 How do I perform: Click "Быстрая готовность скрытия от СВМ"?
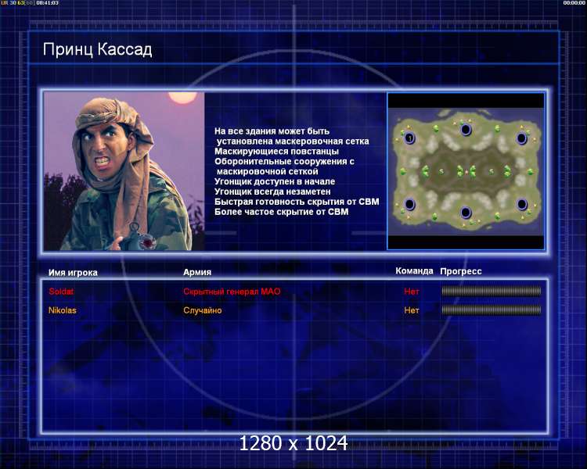point(297,202)
